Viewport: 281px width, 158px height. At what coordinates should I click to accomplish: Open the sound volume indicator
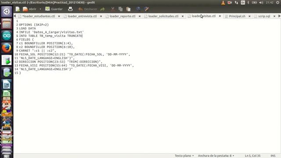tap(261, 3)
